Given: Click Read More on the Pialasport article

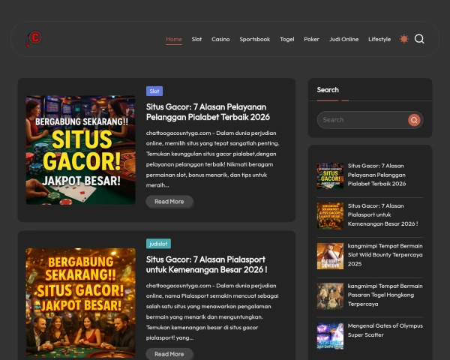Looking at the screenshot, I should point(169,353).
